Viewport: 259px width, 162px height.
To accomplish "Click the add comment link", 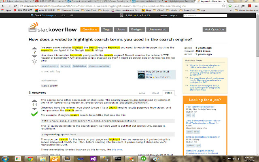I will (x=49, y=81).
